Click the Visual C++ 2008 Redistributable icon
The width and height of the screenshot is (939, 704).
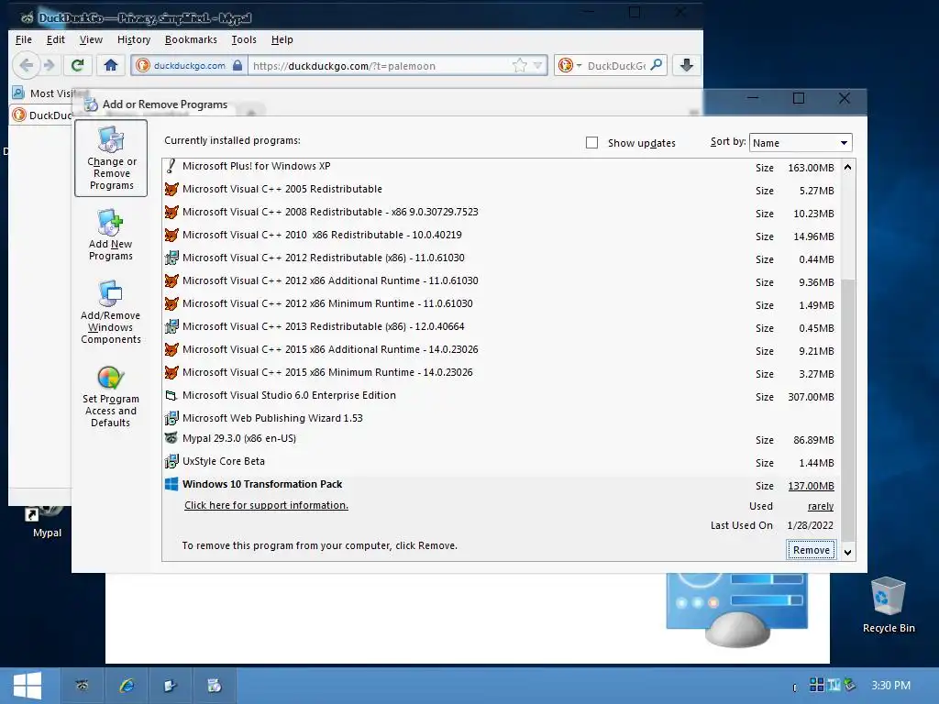point(171,212)
